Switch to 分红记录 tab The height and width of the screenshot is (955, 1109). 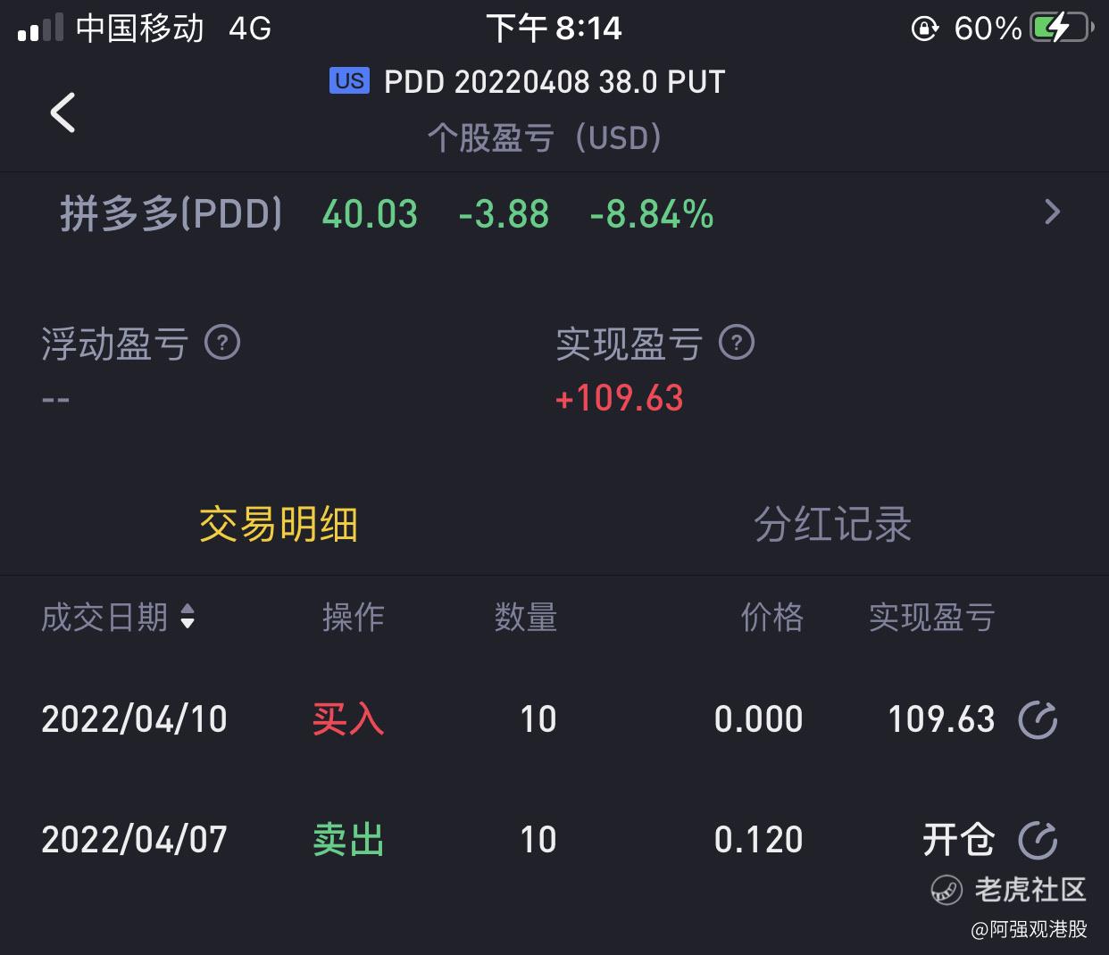(832, 524)
